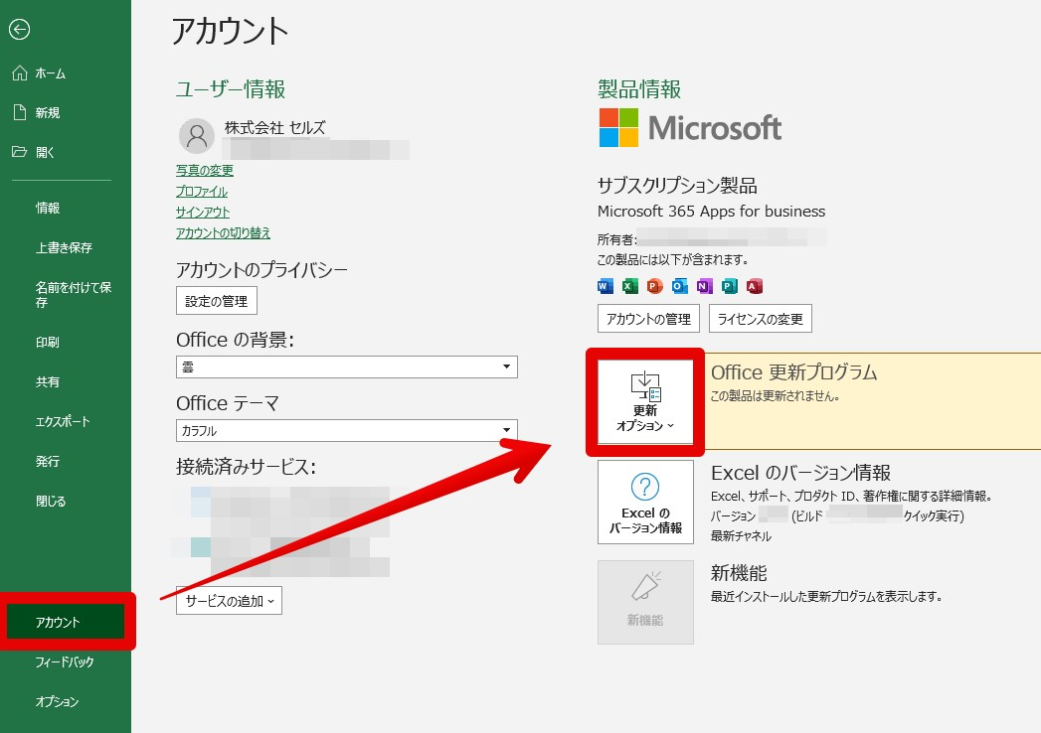Click the ホーム sidebar label

click(51, 73)
